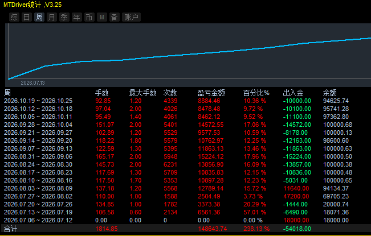The width and height of the screenshot is (371, 236).
Task: Click the 手数 column header
Action: tap(102, 93)
